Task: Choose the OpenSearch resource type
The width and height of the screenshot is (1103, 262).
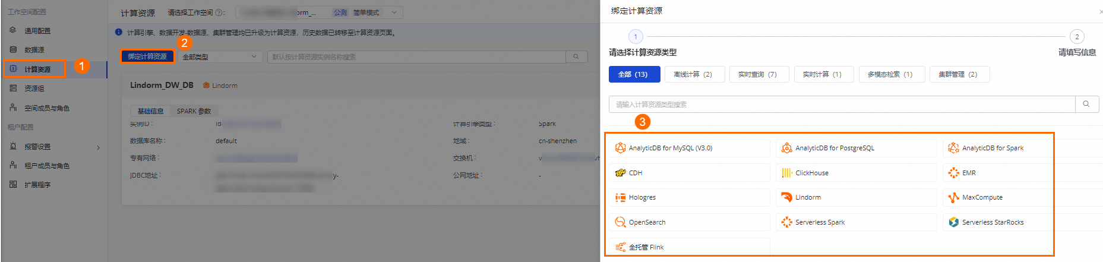Action: tap(690, 222)
